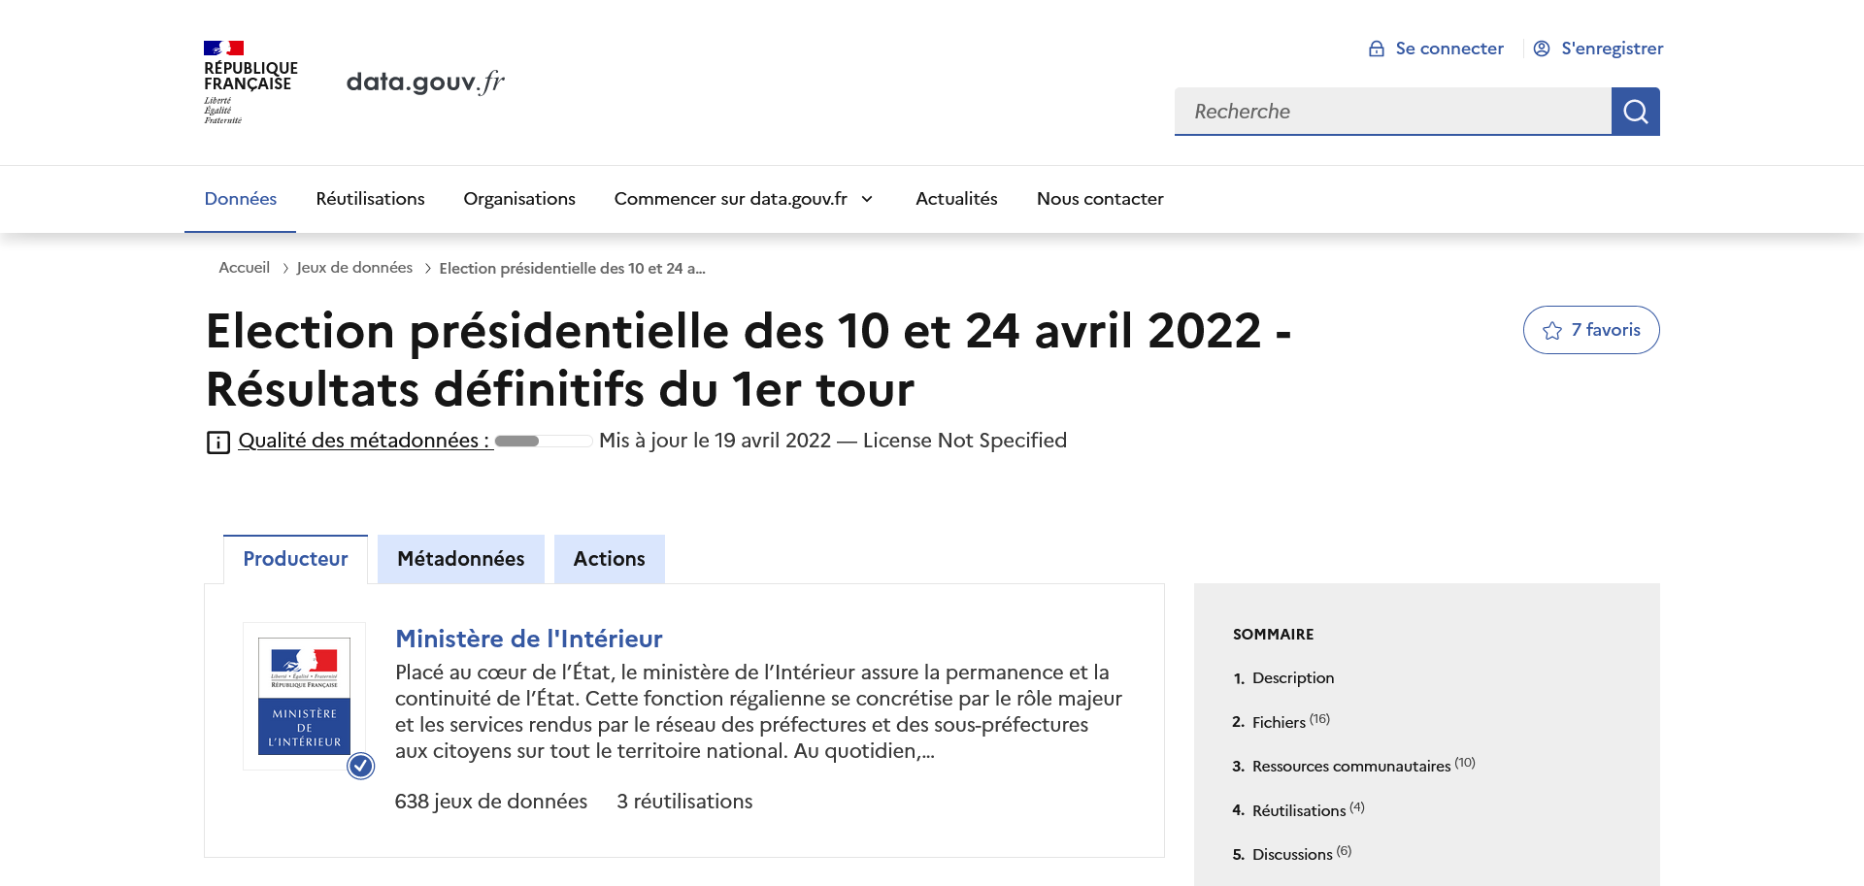Click the data.gouv.fr logo
Image resolution: width=1864 pixels, height=886 pixels.
click(x=425, y=81)
